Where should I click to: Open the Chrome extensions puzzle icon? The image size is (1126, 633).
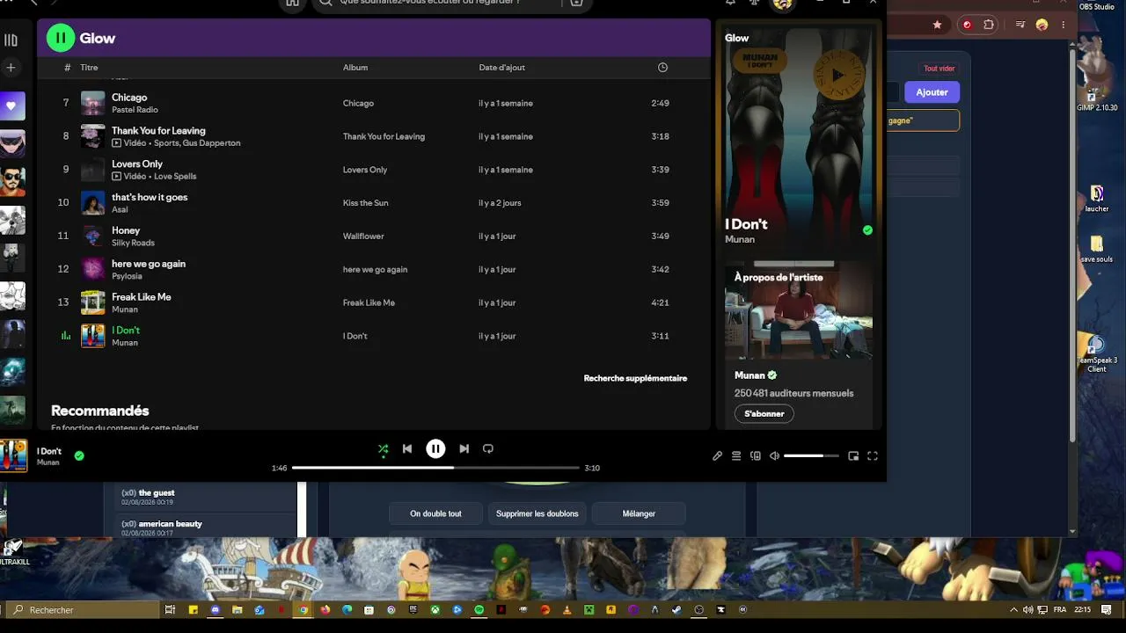pos(989,25)
